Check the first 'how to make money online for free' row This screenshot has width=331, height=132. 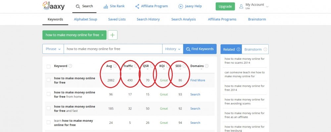coord(49,80)
